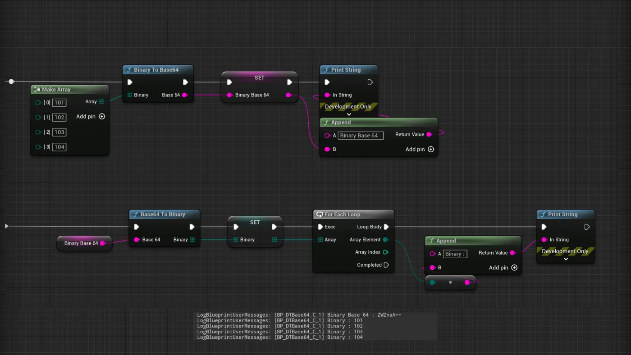Click Binary array output pin of lower SET node
Image resolution: width=631 pixels, height=355 pixels.
274,240
